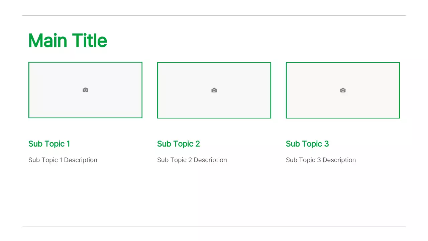Image resolution: width=428 pixels, height=241 pixels.
Task: Click the word "Main" in the title
Action: point(47,41)
